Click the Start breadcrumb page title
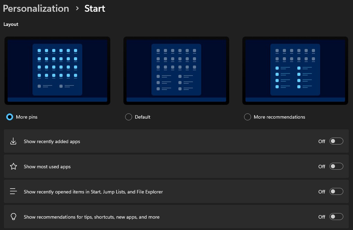Screen dimensions: 353x230 (x=95, y=9)
